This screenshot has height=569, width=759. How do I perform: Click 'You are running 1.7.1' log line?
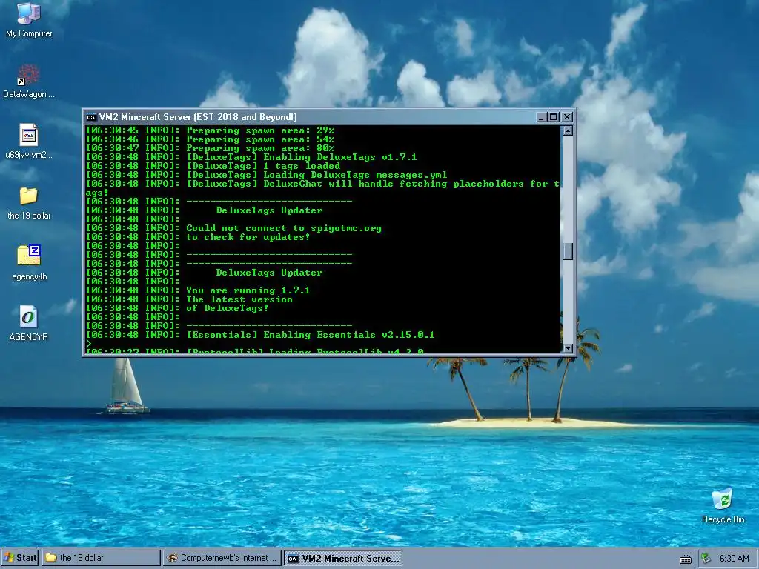[x=198, y=290]
